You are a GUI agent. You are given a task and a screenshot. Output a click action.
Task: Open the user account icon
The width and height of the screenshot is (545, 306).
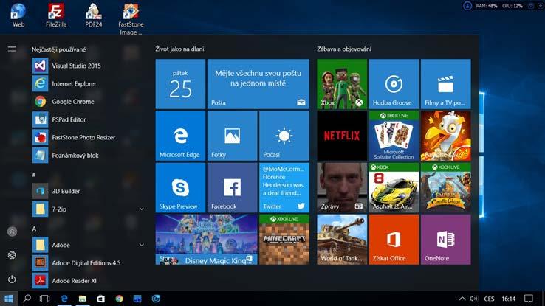pos(12,232)
